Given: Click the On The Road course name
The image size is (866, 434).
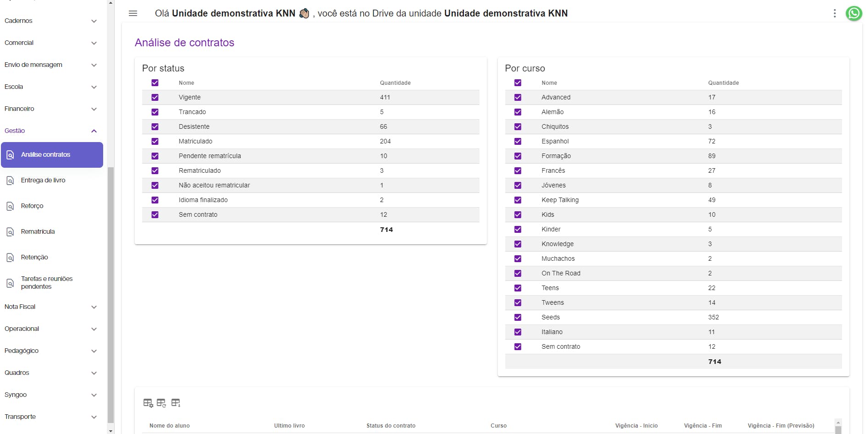Looking at the screenshot, I should 561,273.
